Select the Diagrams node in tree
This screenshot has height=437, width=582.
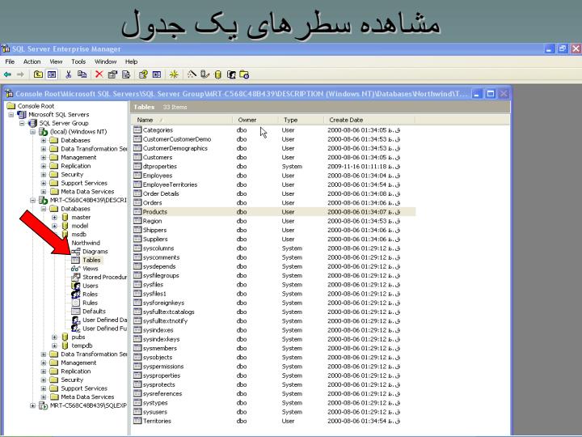click(95, 251)
